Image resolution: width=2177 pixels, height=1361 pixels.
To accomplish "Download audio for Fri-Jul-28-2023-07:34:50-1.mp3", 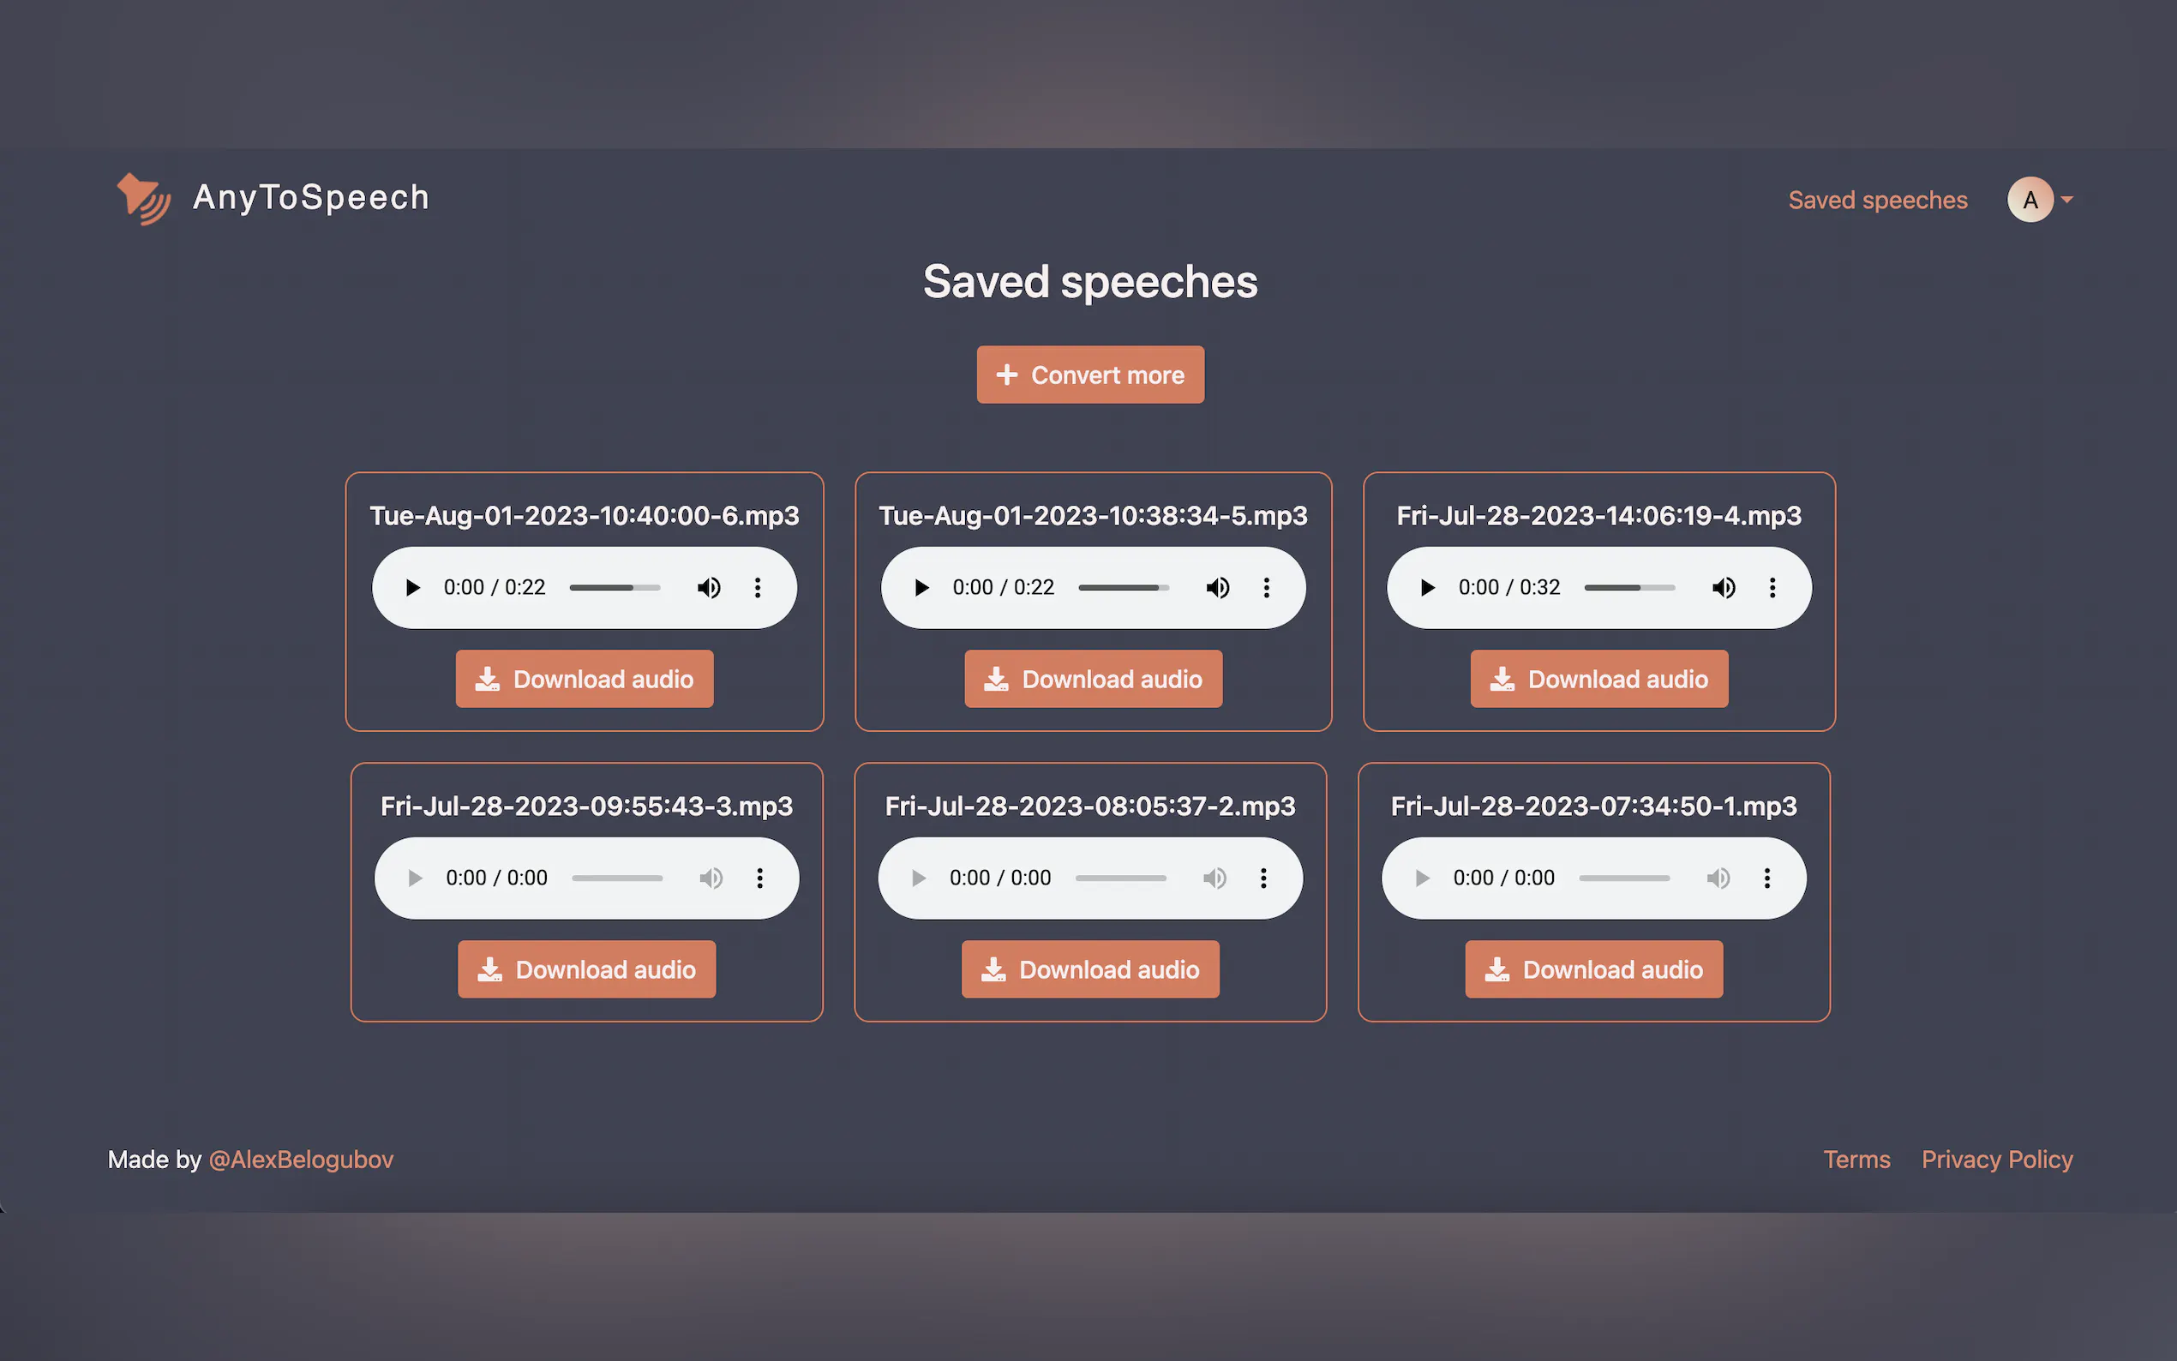I will 1594,969.
